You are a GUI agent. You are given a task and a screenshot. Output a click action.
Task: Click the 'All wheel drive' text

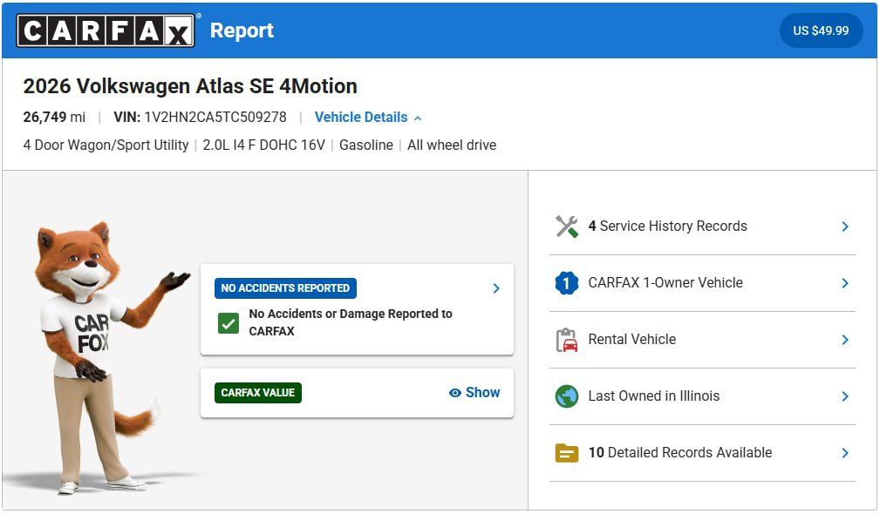pos(452,145)
